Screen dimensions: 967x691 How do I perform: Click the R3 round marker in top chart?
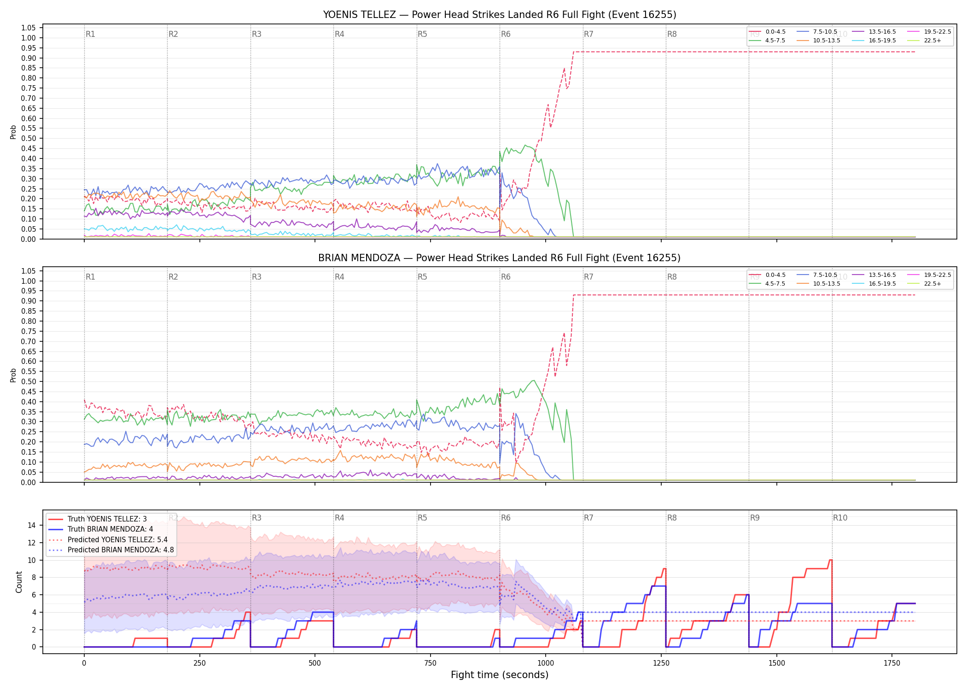pyautogui.click(x=256, y=34)
